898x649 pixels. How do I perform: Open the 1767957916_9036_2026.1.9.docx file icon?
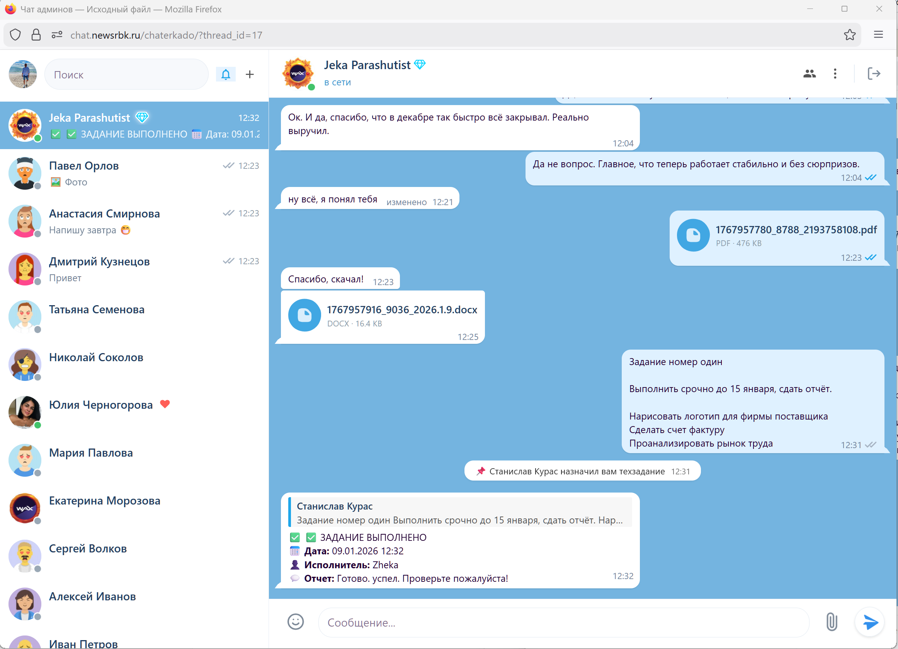click(x=304, y=315)
